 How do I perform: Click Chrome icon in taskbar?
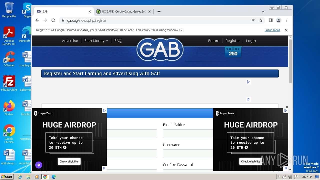(x=45, y=177)
